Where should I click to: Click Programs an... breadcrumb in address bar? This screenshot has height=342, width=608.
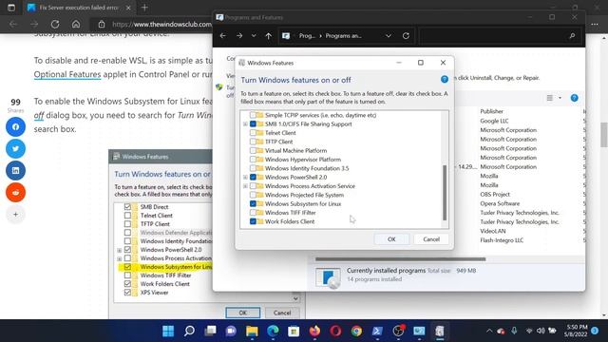344,36
